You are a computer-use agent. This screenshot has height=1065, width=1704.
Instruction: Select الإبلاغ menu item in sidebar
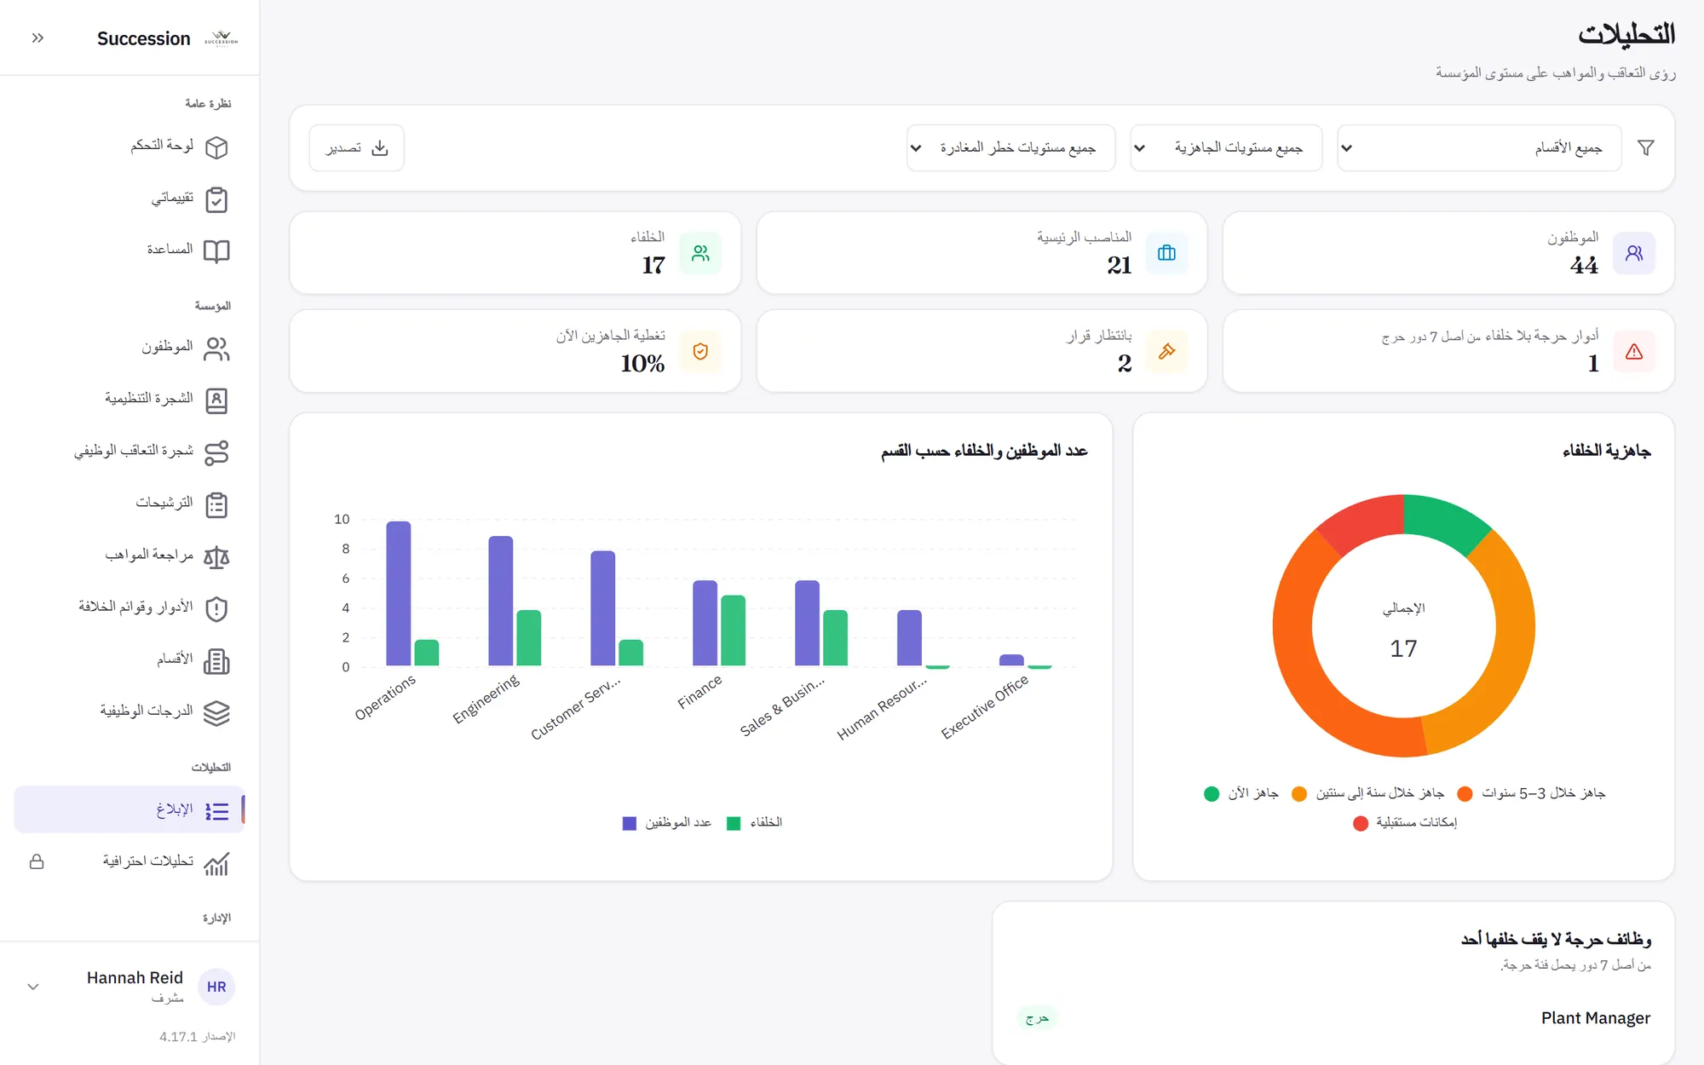point(130,809)
